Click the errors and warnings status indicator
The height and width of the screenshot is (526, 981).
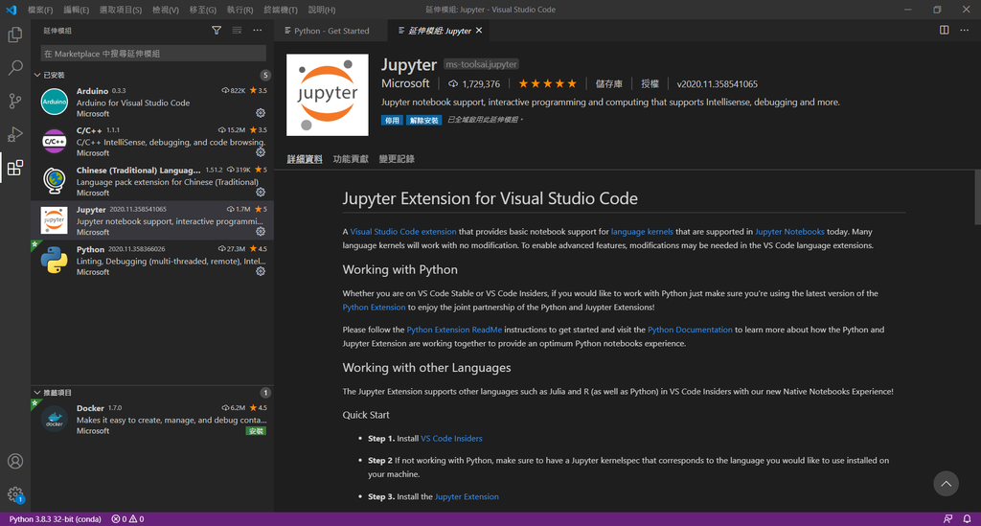(127, 519)
